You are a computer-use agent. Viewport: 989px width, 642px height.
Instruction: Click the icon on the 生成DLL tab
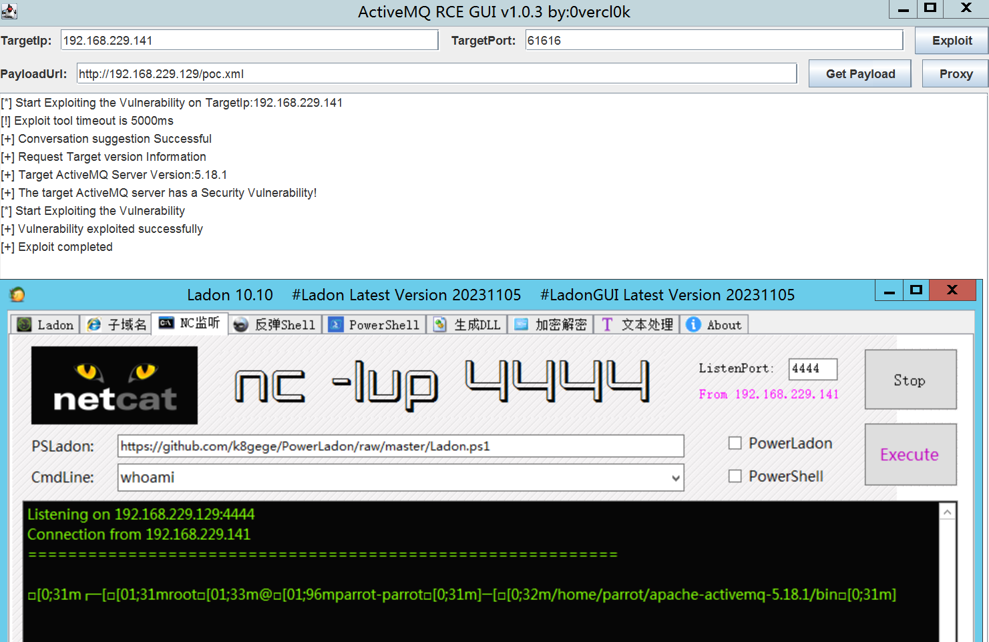(440, 324)
